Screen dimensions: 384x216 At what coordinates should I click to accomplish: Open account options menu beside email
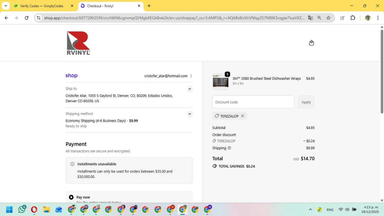[191, 76]
